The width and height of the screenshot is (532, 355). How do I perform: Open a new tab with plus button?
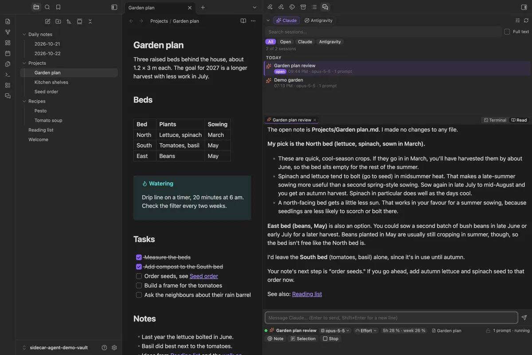[x=203, y=7]
